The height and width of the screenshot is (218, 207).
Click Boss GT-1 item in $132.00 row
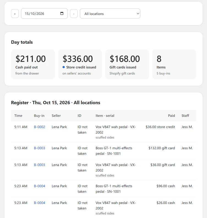point(114,151)
